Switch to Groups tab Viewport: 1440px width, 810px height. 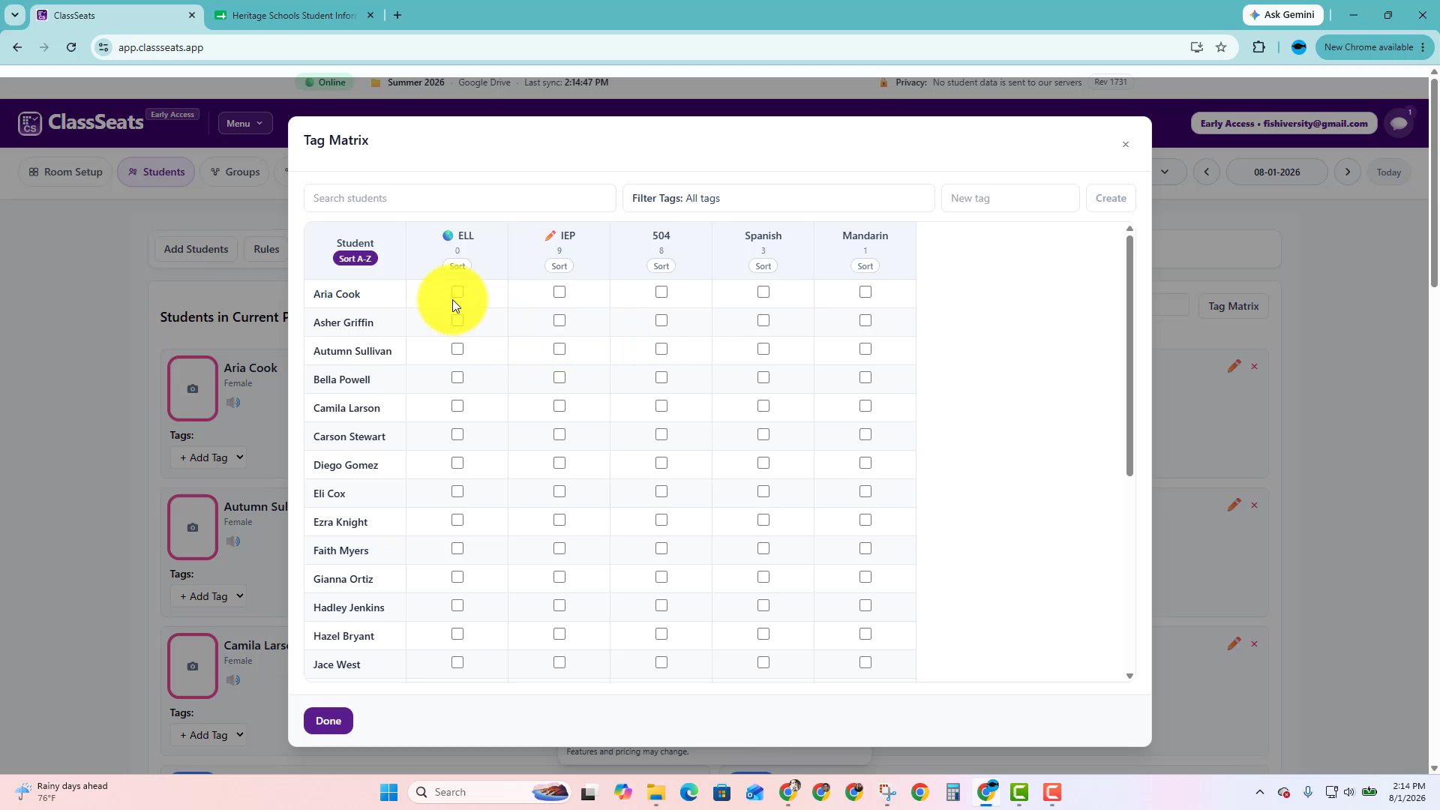click(235, 172)
